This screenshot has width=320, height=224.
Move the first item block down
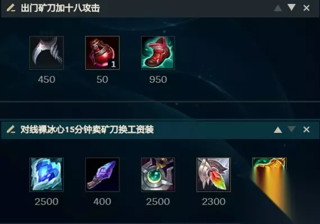tap(291, 7)
